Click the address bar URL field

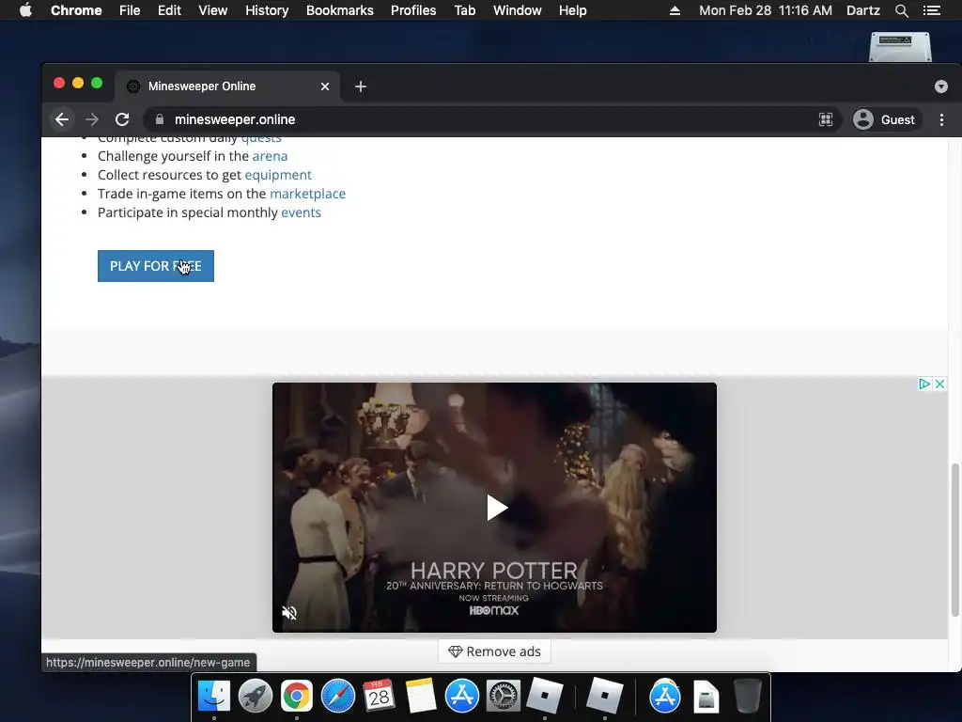[x=490, y=119]
